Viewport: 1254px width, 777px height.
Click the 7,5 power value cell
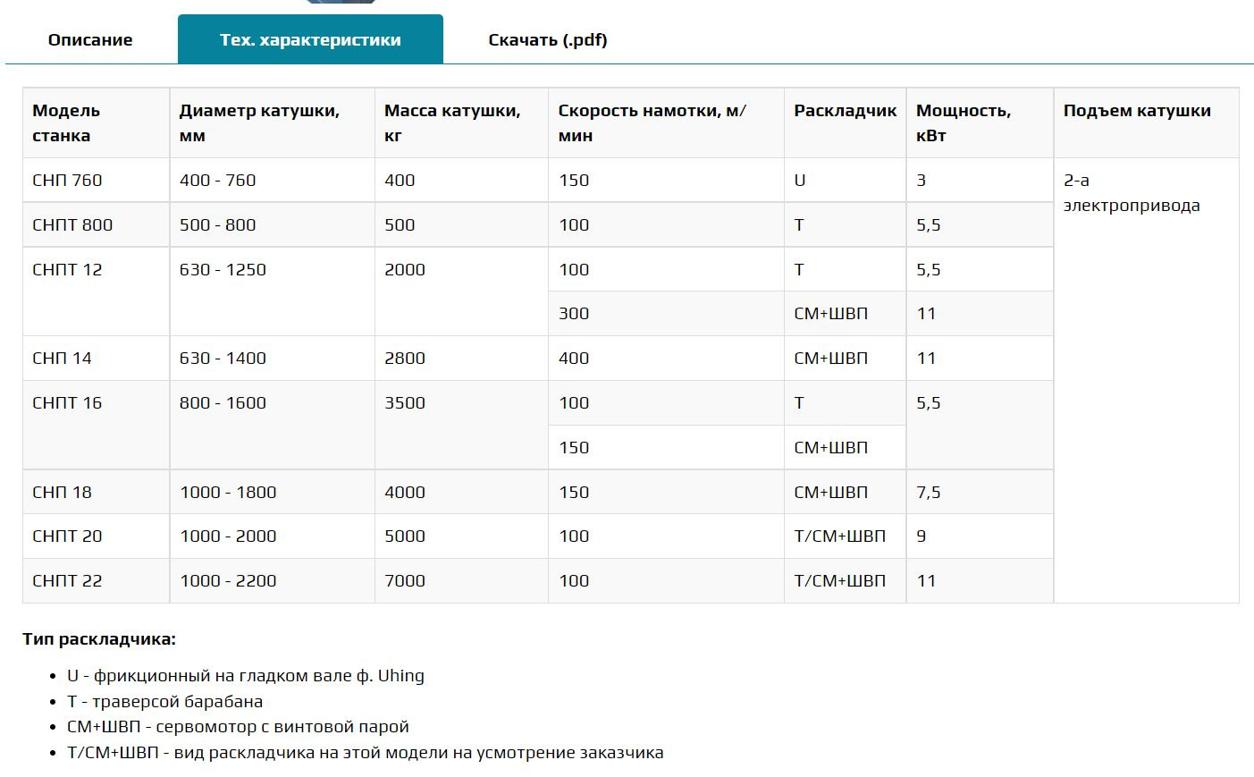coord(929,493)
